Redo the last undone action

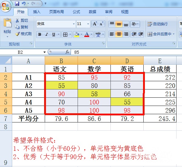(33, 4)
